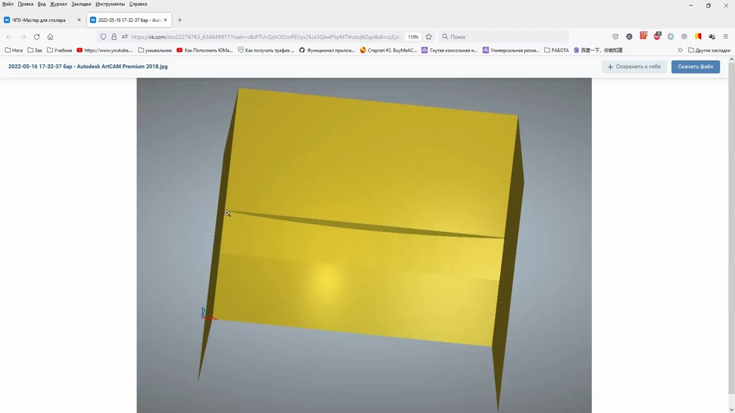The image size is (735, 413).
Task: Switch to the ЧПУ-Мастер для столяра tab
Action: click(x=43, y=20)
